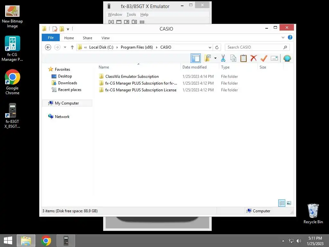Click the red X Delete icon

253,58
